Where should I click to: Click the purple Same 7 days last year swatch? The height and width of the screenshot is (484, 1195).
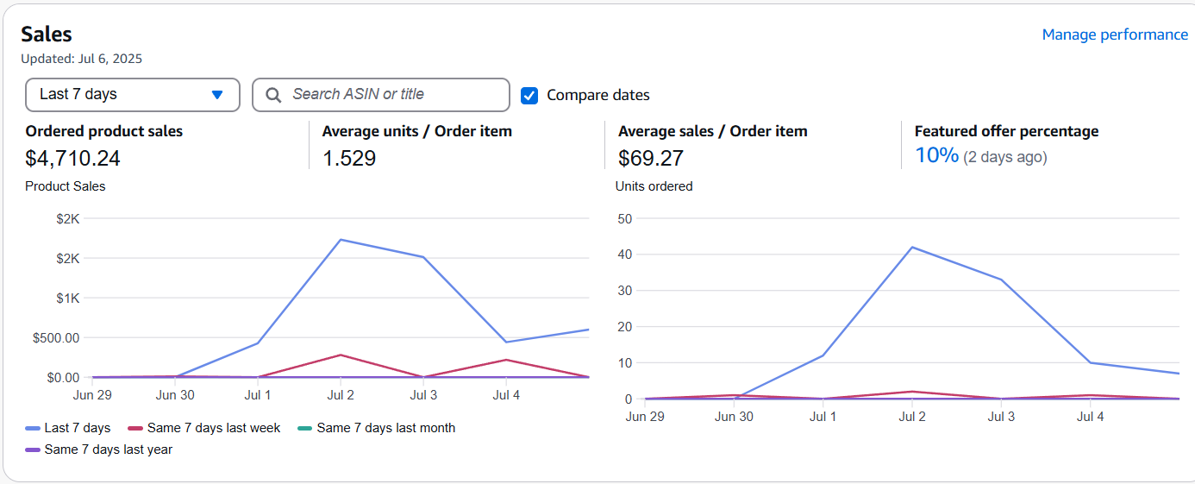pos(34,450)
